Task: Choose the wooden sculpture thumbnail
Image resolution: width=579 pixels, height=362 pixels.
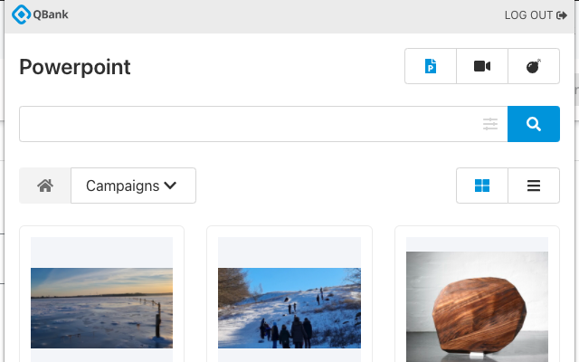Action: (x=477, y=306)
